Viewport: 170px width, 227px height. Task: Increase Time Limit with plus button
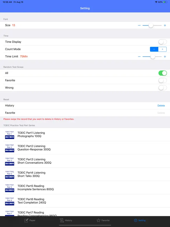tap(165, 57)
